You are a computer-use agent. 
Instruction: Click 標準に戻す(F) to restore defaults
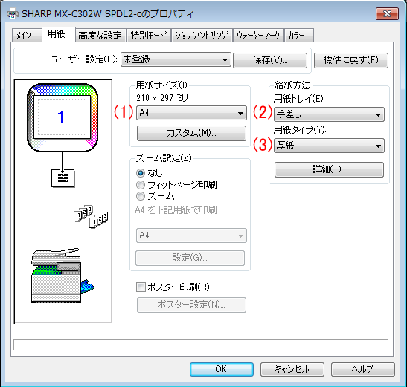coord(351,60)
